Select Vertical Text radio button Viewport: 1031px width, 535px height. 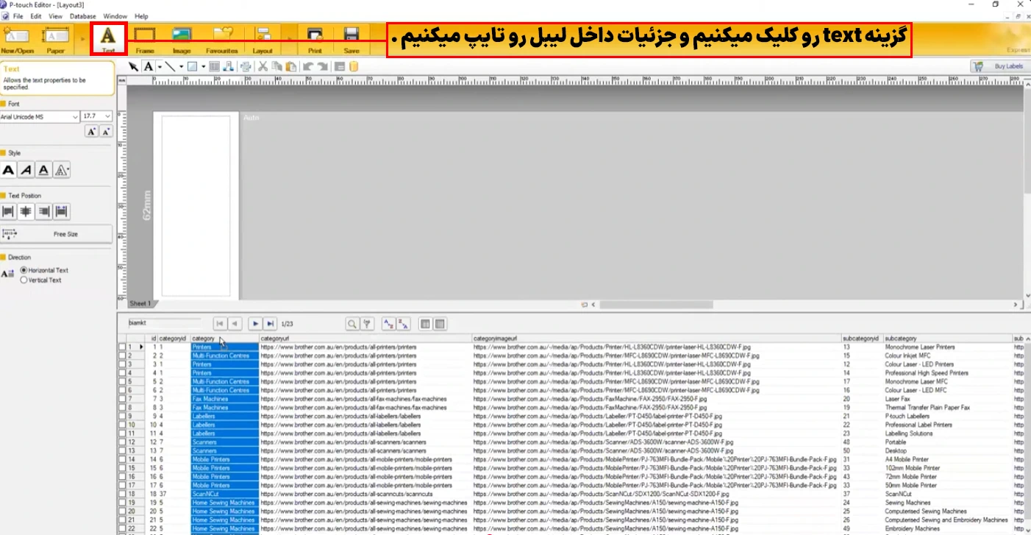tap(24, 280)
